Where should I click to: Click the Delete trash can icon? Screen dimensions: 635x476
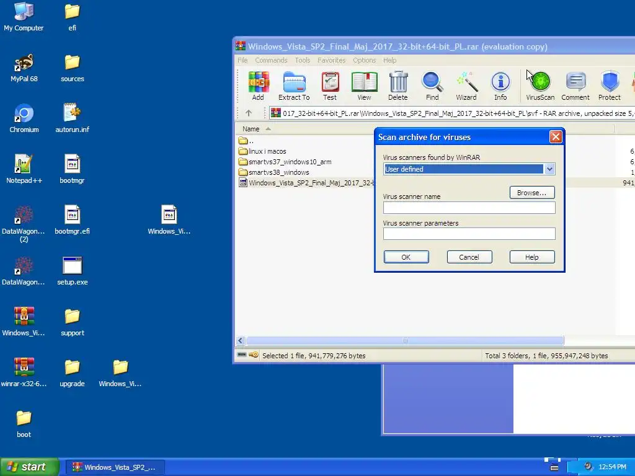tap(397, 86)
